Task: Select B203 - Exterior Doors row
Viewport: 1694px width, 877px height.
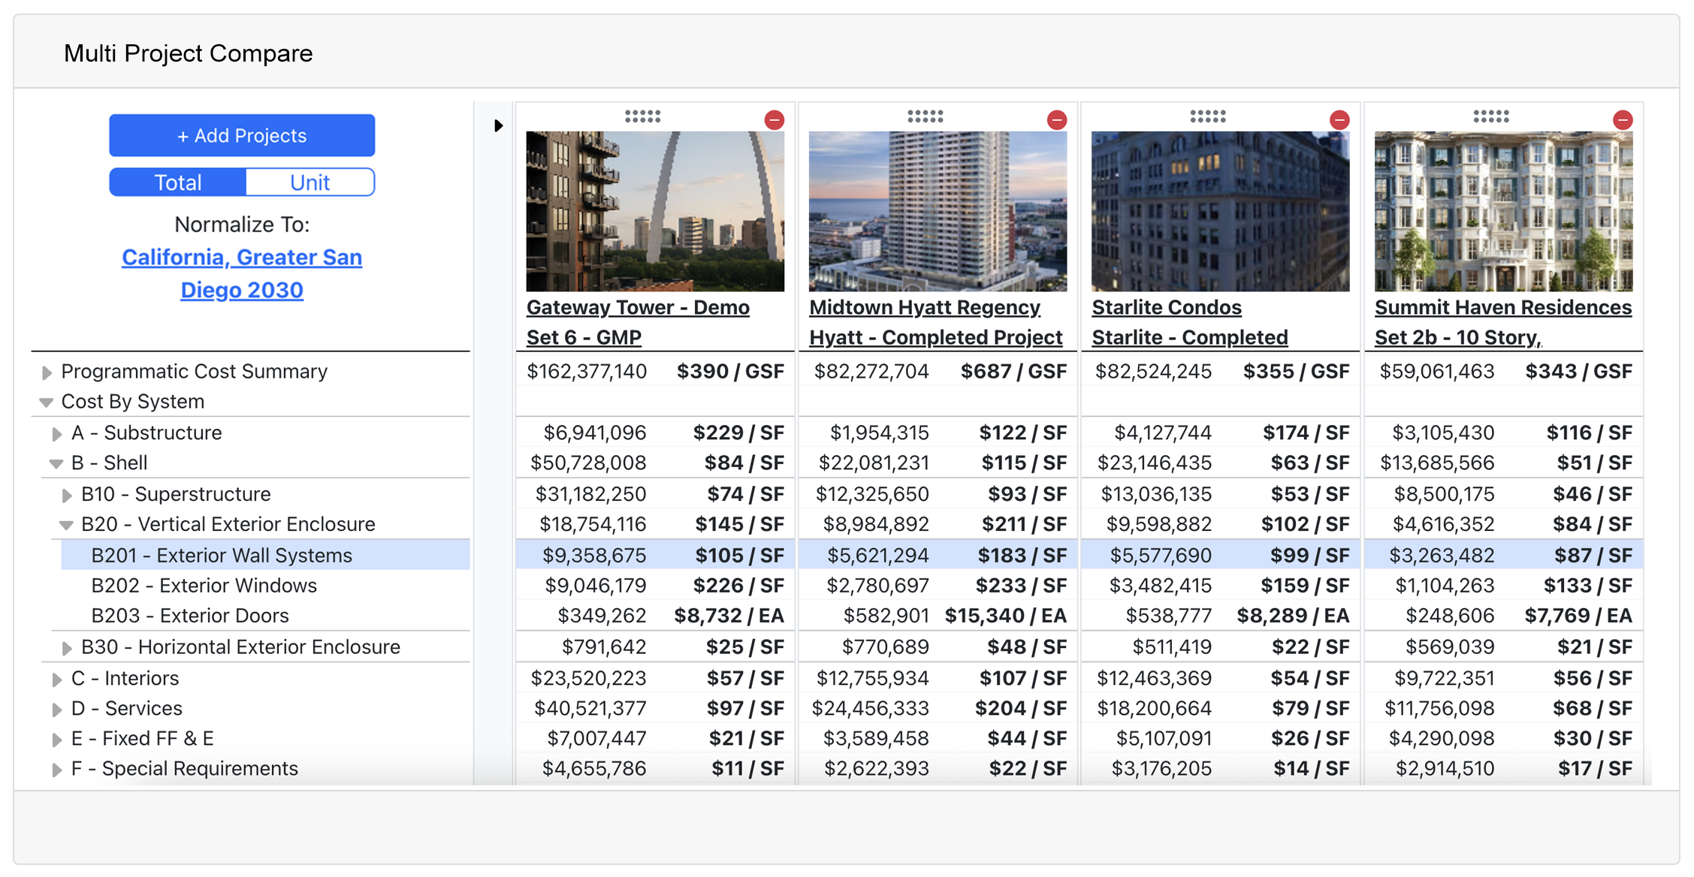Action: pyautogui.click(x=189, y=616)
